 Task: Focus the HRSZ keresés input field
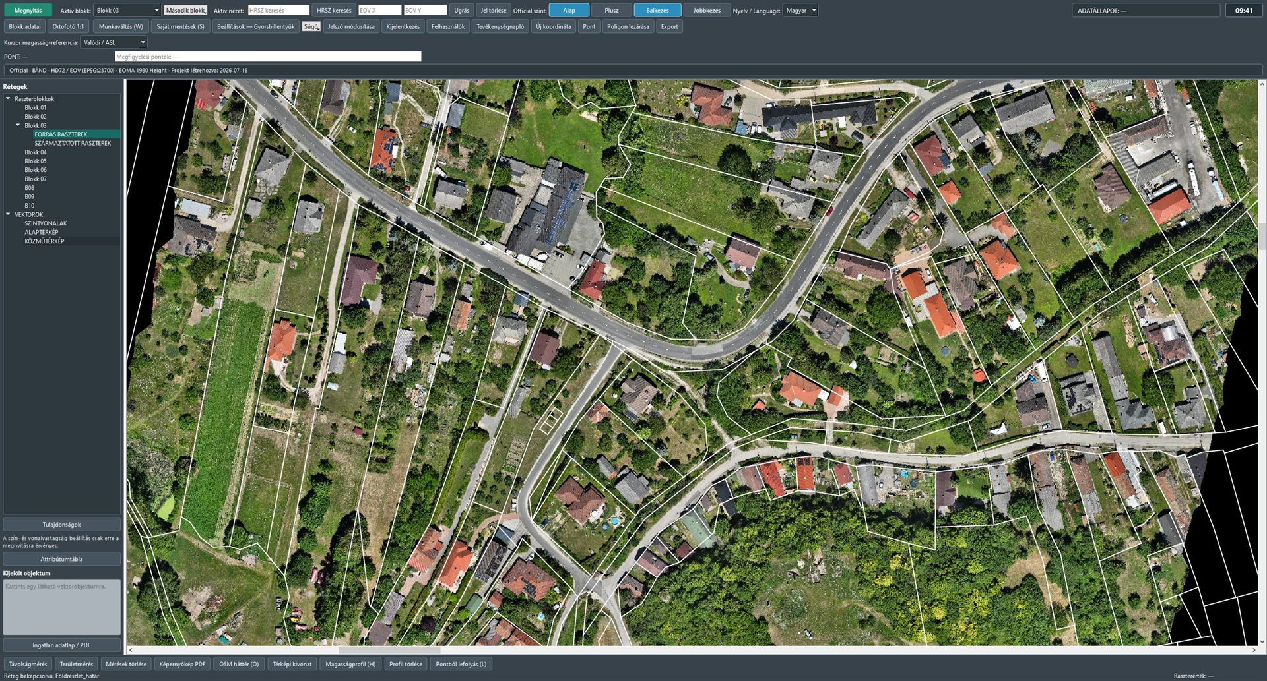coord(278,11)
